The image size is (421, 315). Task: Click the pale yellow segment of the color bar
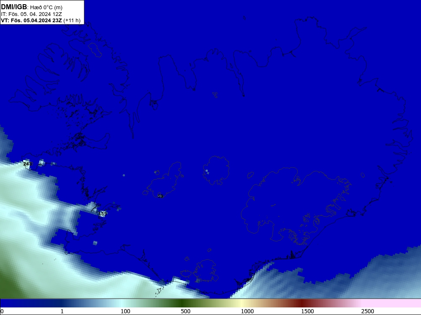click(242, 303)
